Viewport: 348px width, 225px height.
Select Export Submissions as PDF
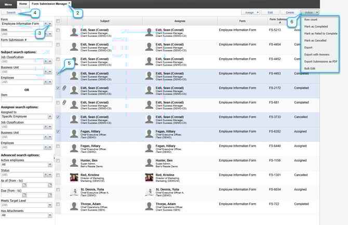click(x=320, y=61)
